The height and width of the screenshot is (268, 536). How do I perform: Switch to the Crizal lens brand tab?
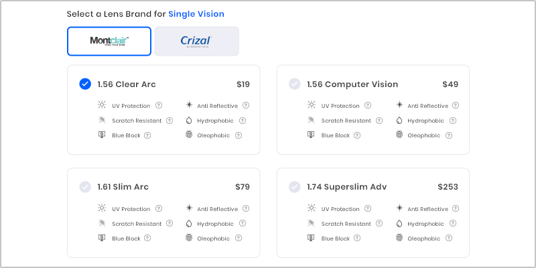click(196, 42)
